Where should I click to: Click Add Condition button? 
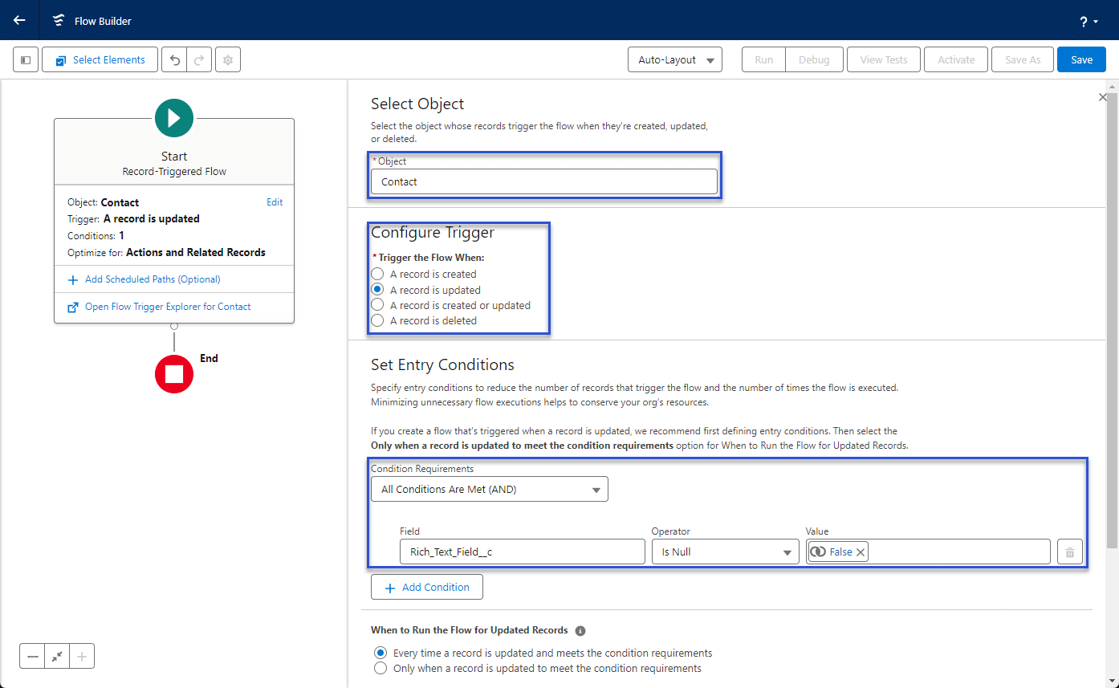point(426,588)
